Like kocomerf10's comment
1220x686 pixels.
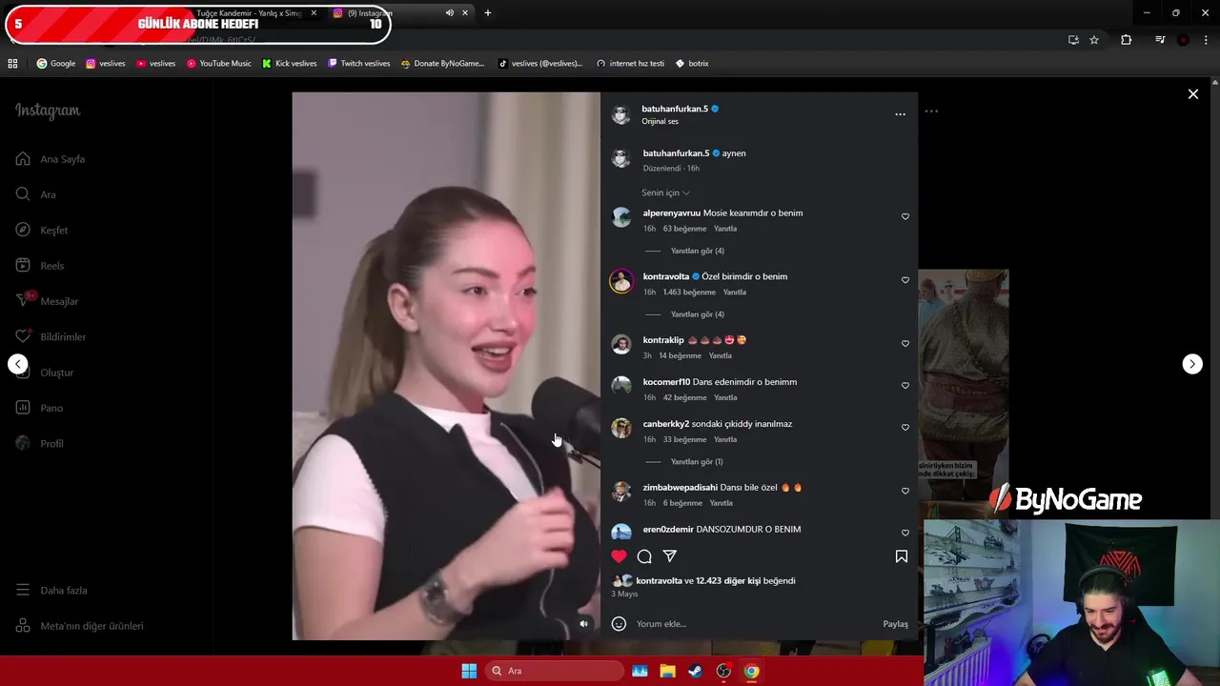coord(905,386)
